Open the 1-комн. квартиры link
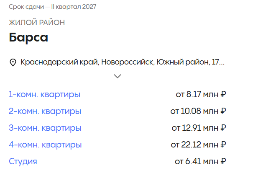The width and height of the screenshot is (253, 181). (x=44, y=94)
